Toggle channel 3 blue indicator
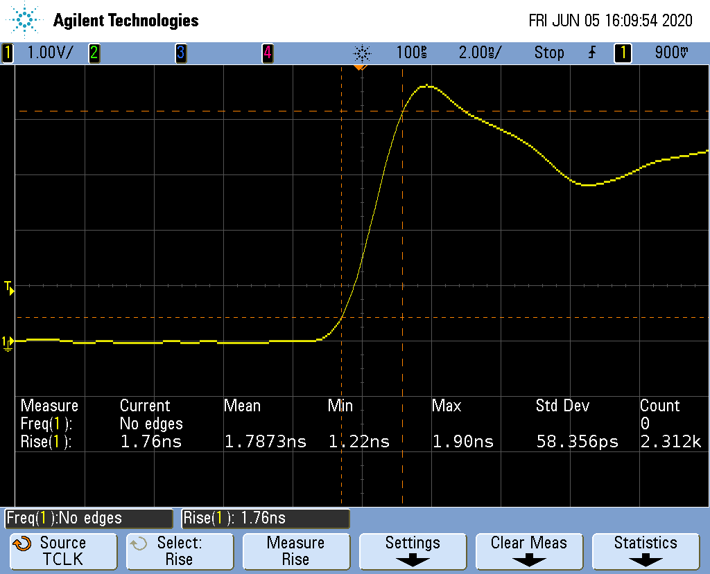The width and height of the screenshot is (710, 574). tap(180, 53)
